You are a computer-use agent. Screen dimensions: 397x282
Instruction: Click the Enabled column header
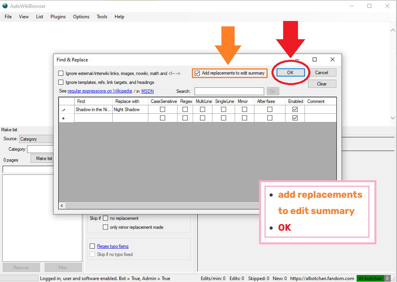pos(295,101)
